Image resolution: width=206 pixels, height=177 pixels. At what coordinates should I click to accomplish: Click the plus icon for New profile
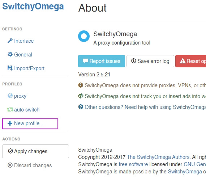10,123
